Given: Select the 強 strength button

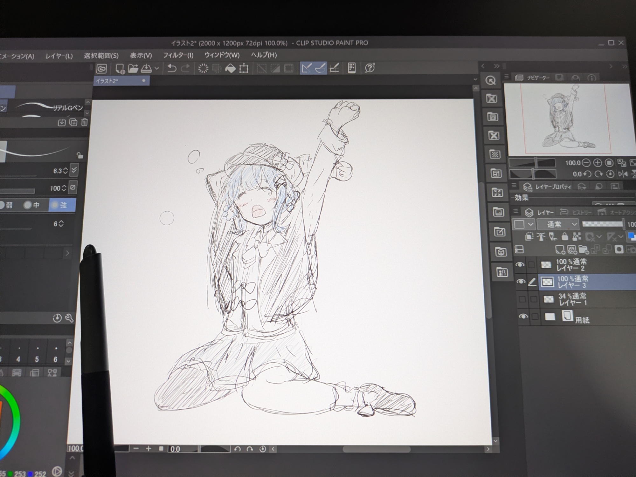Looking at the screenshot, I should 62,205.
